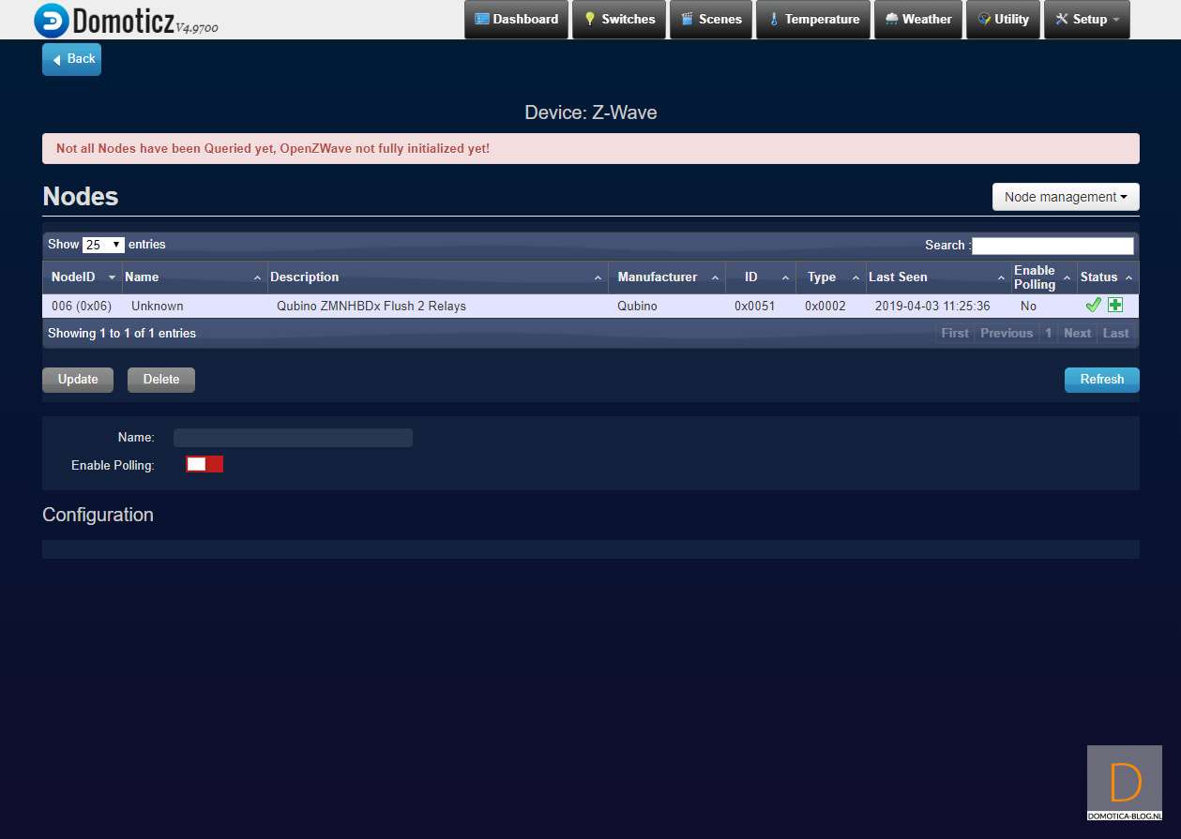Sort table by Manufacturer column
The image size is (1181, 839).
pyautogui.click(x=667, y=277)
